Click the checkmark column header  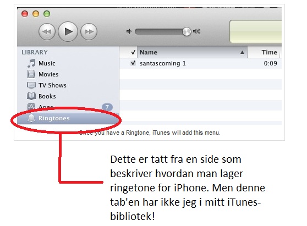[133, 52]
